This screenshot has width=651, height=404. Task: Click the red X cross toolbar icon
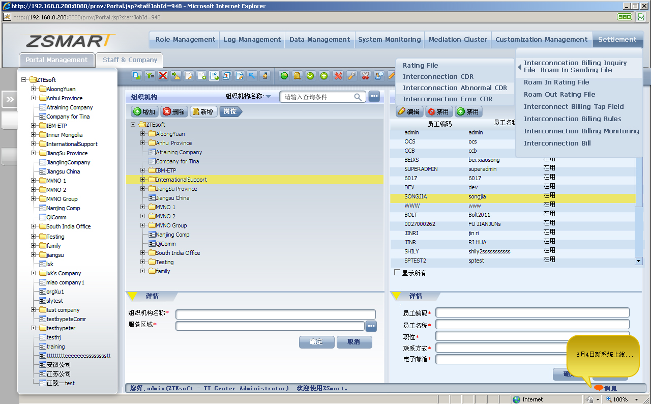click(338, 76)
